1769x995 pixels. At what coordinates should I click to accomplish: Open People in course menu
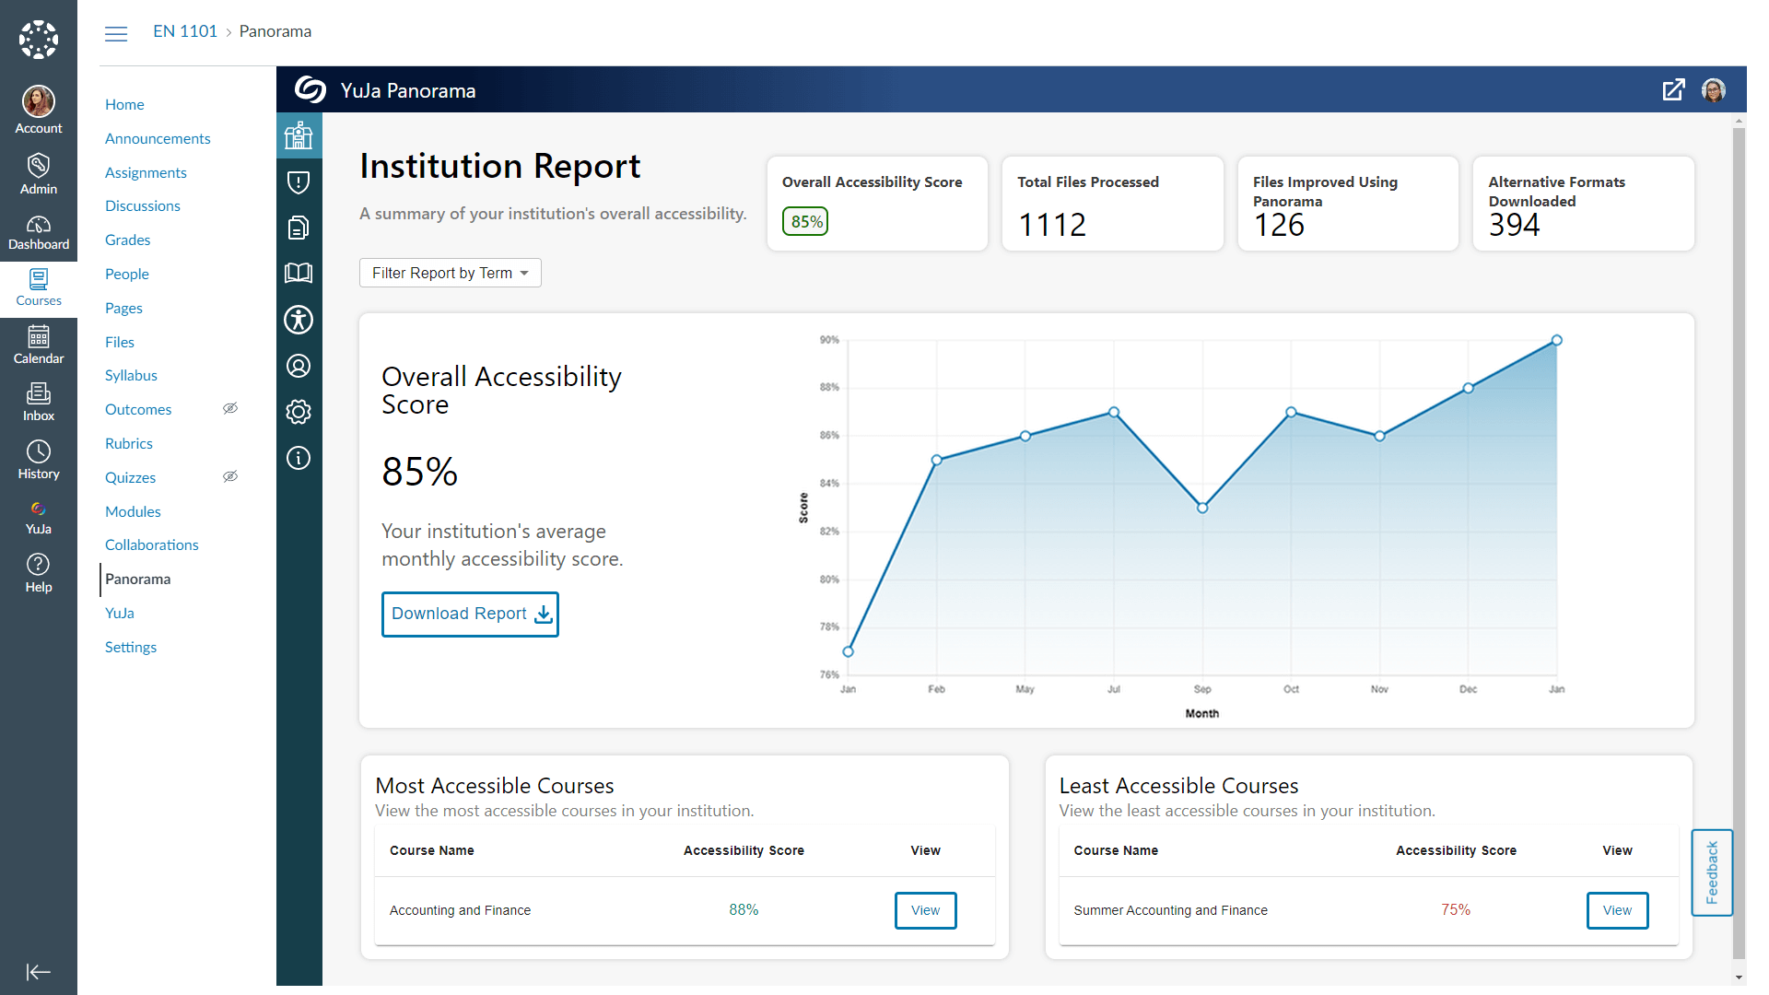(127, 274)
